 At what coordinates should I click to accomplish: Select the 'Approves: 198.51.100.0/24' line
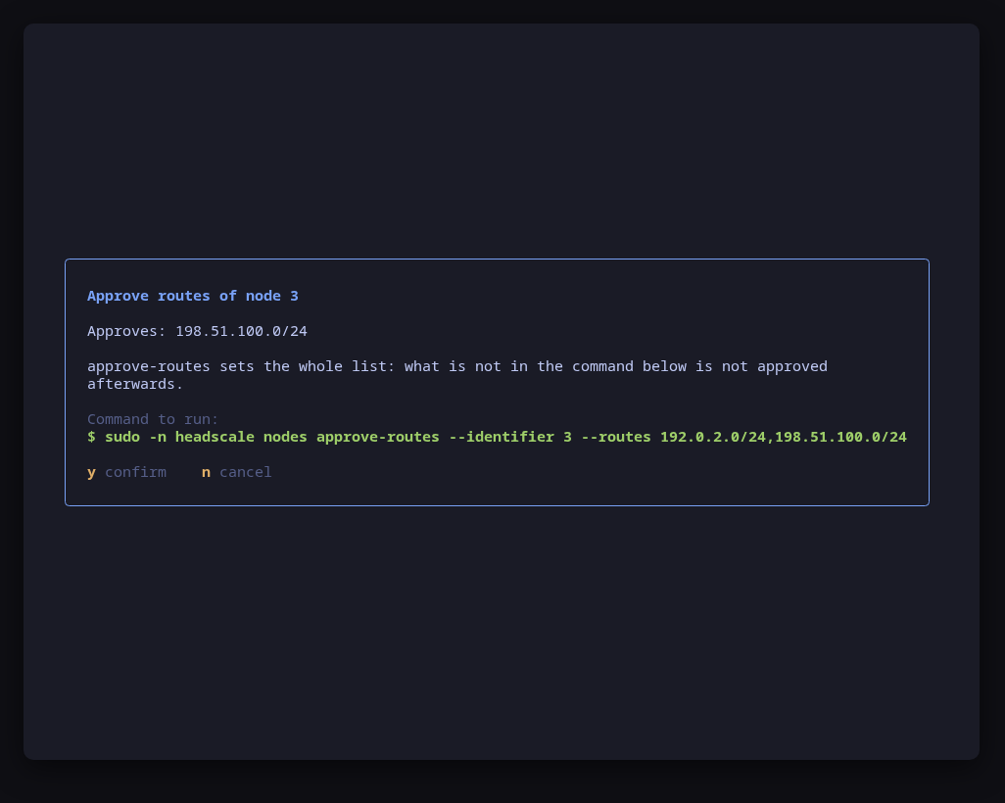point(198,331)
